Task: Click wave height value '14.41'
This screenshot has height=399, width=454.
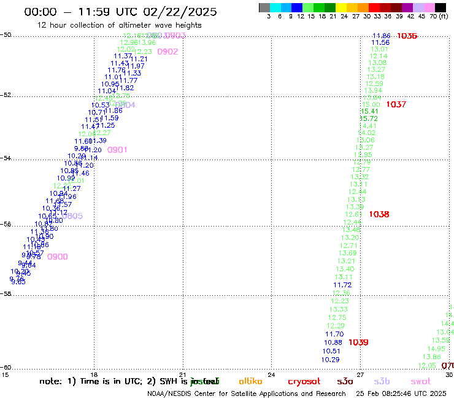Action: coord(367,126)
